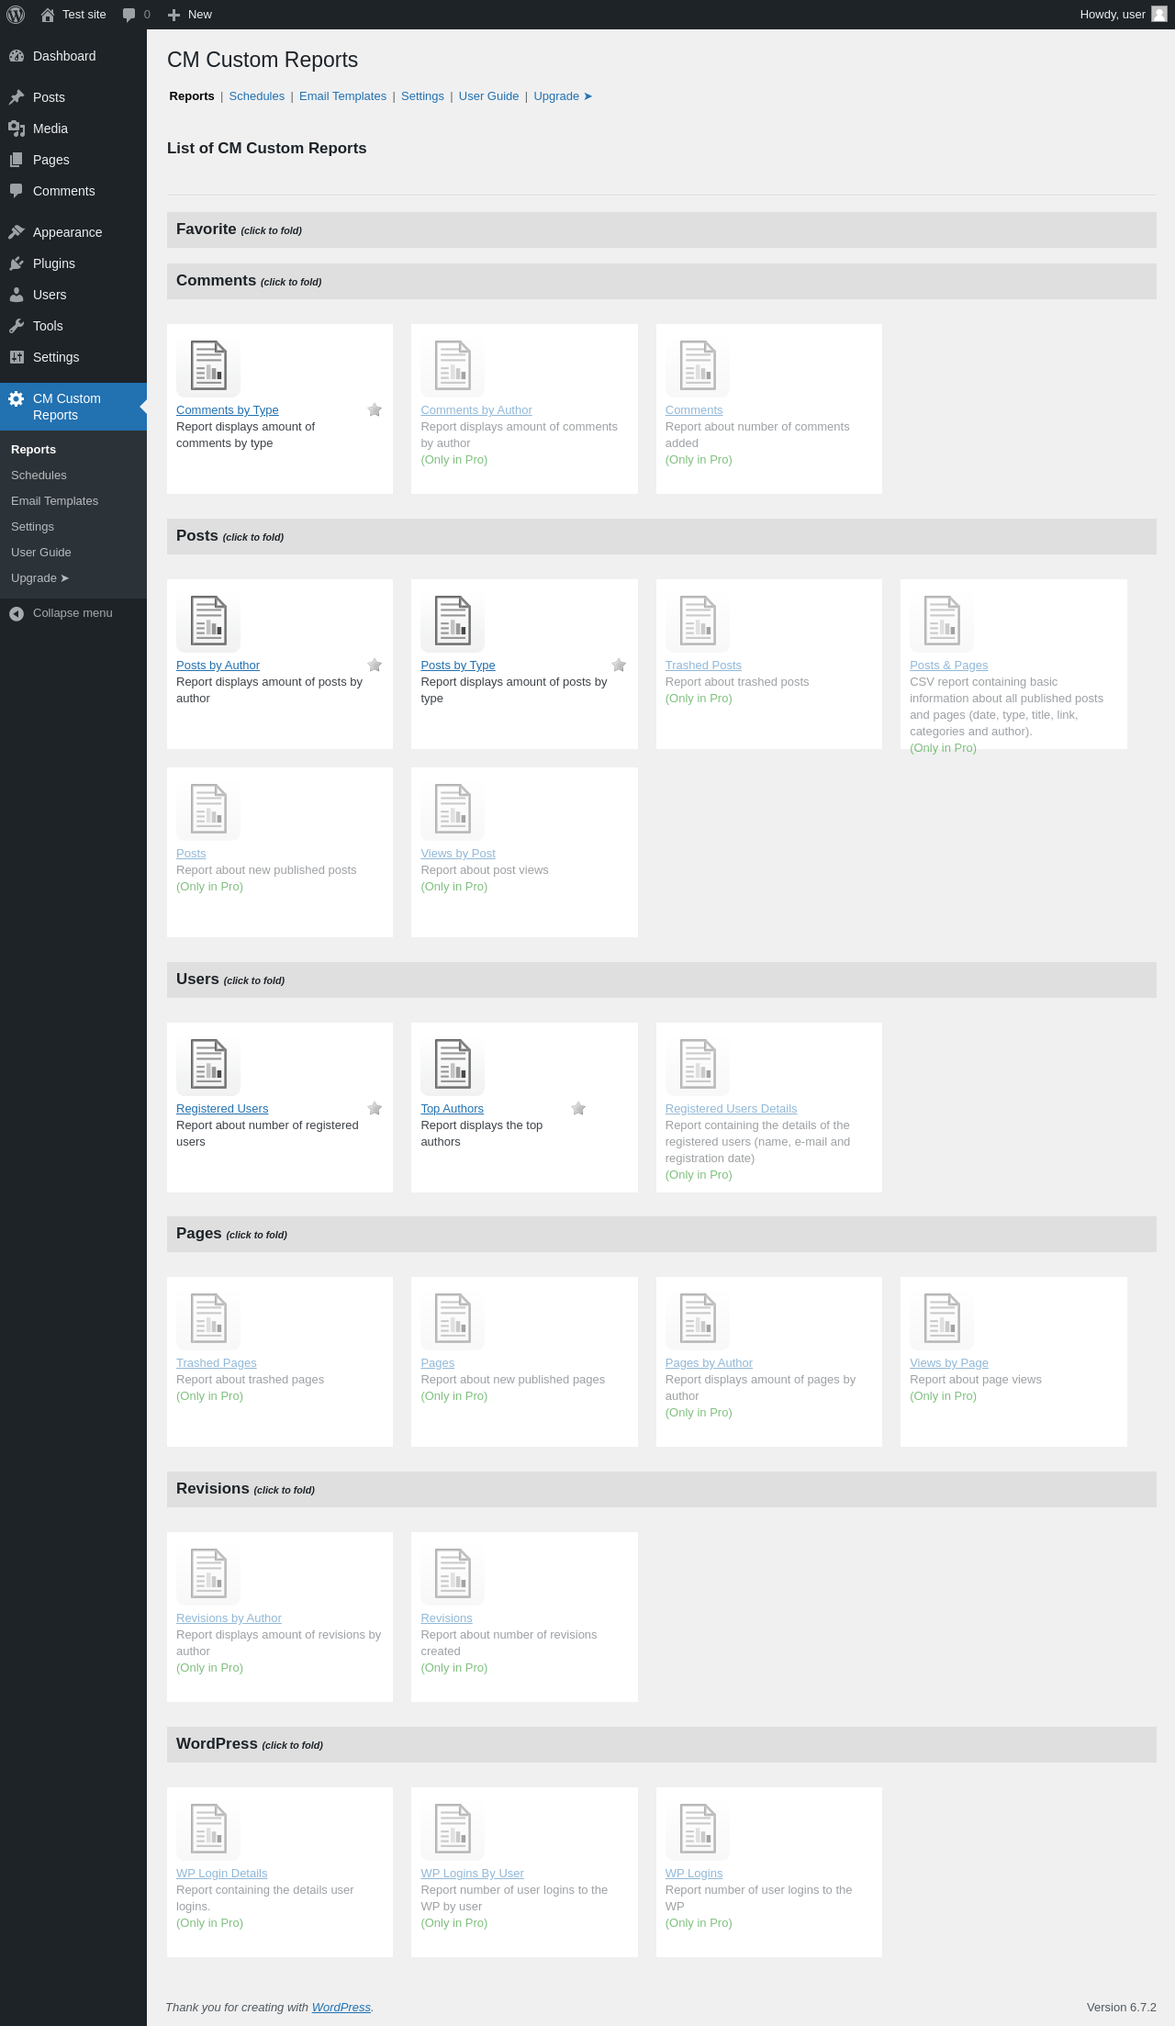The width and height of the screenshot is (1175, 2026).
Task: Fold the Pages section header
Action: tap(662, 1234)
